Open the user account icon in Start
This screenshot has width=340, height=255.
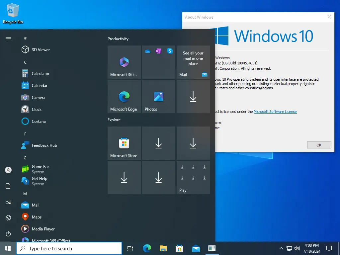(x=8, y=170)
